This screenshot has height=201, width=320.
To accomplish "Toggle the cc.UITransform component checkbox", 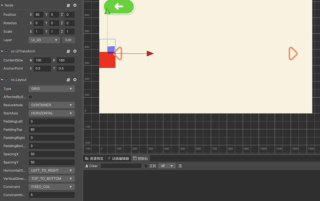I will [7, 51].
